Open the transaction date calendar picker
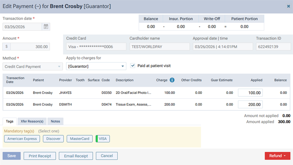 (46, 27)
